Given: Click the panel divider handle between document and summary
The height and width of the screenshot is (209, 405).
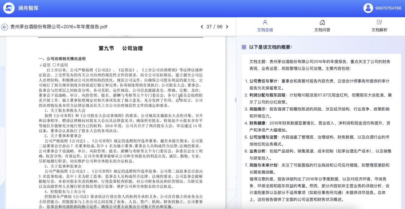Looking at the screenshot, I should [235, 100].
